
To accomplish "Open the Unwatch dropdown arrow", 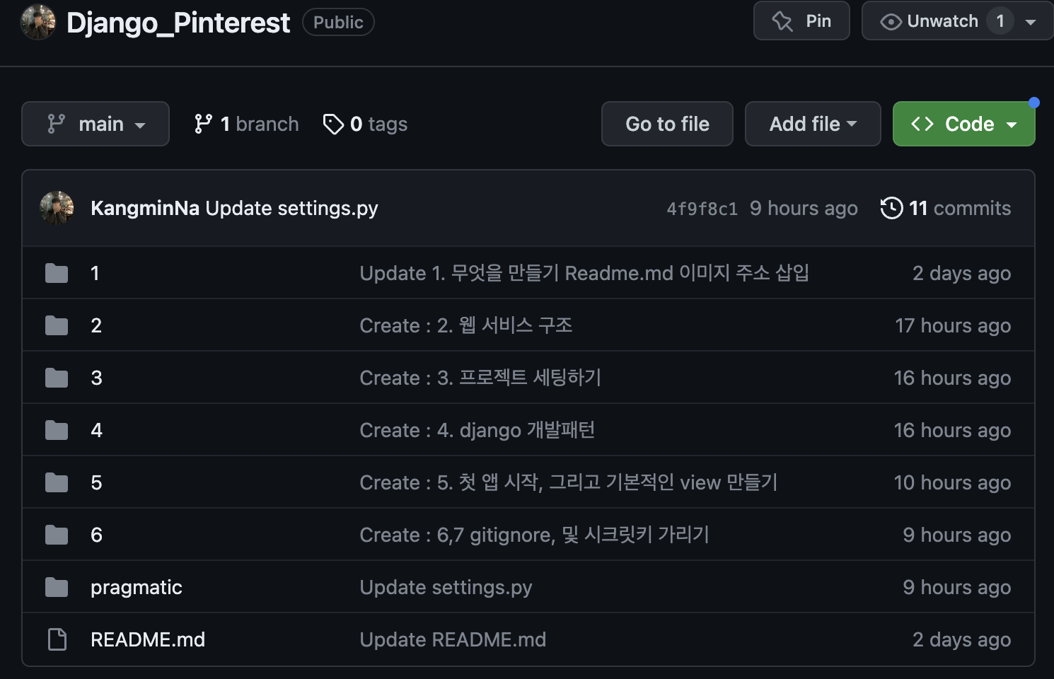I will [1031, 22].
